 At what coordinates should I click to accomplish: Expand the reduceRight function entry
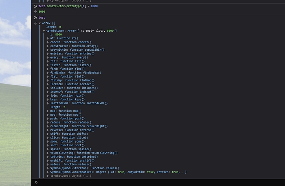click(x=48, y=126)
